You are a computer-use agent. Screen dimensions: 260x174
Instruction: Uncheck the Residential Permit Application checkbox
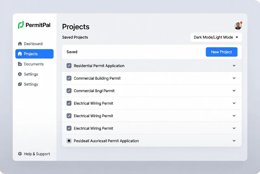click(x=69, y=65)
